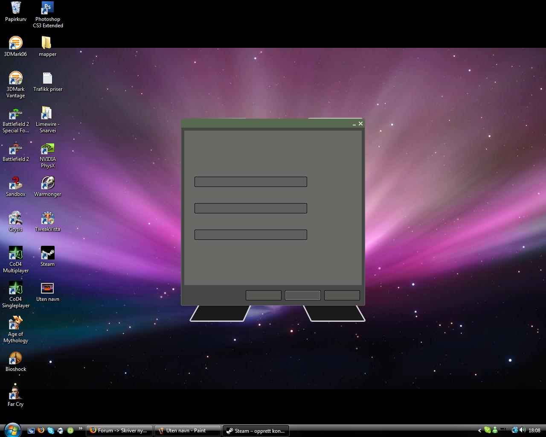Show hidden system tray icons arrow
This screenshot has height=437, width=546.
pyautogui.click(x=479, y=431)
